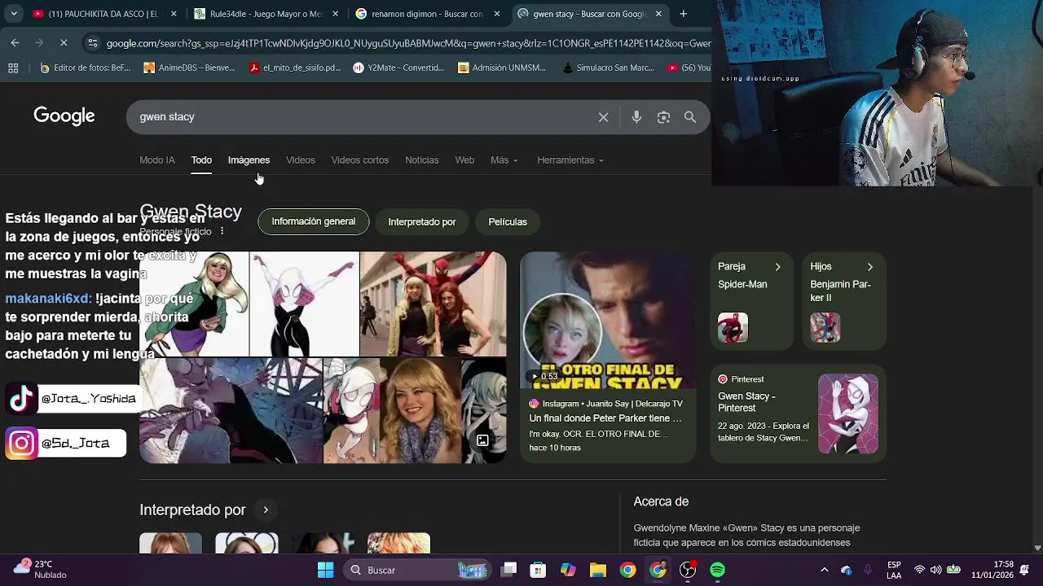
Task: Open knowledge panel three-dot options
Action: [222, 231]
